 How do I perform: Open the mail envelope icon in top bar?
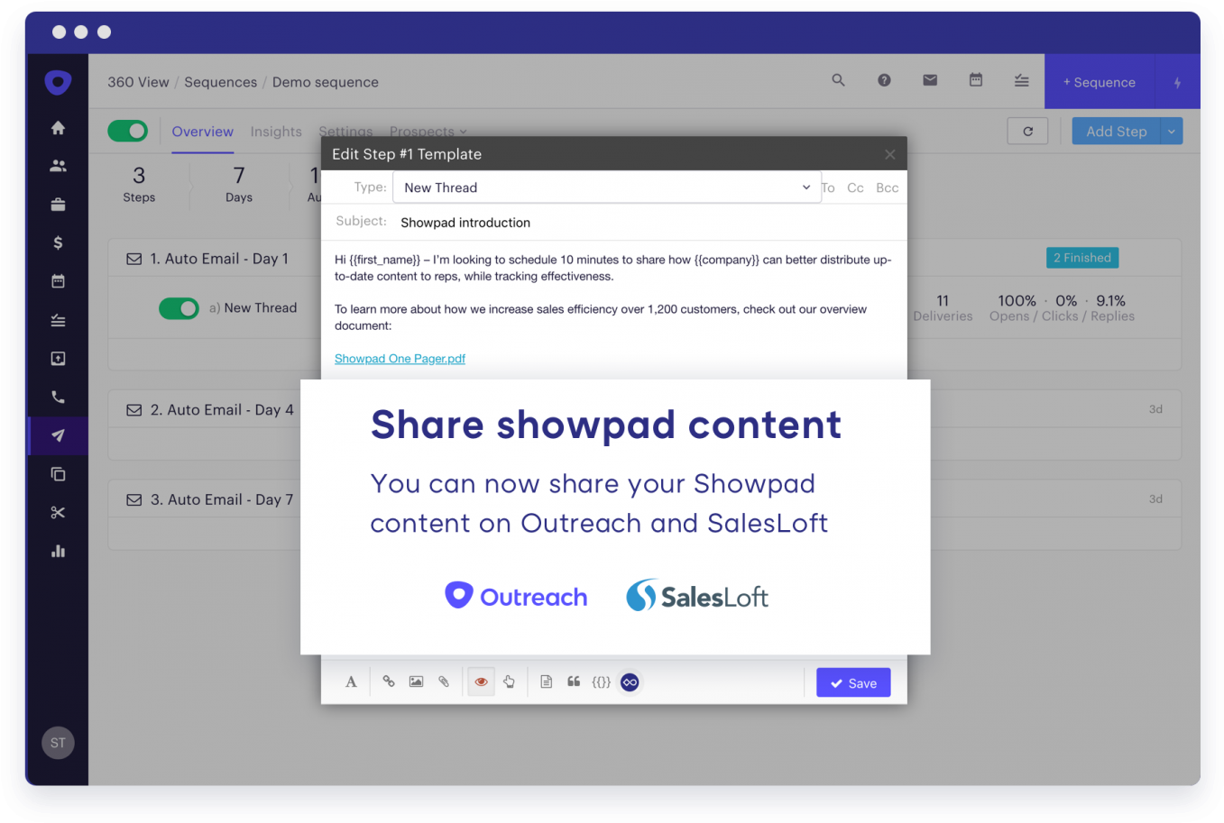[x=930, y=80]
